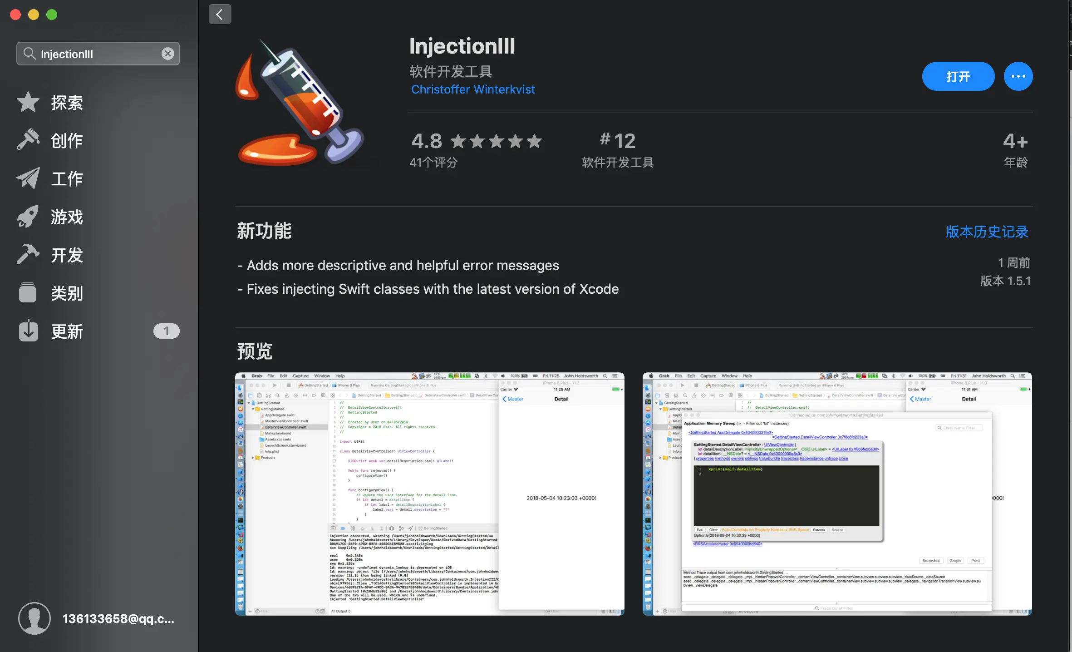Click the updates badge showing 1
Image resolution: width=1072 pixels, height=652 pixels.
click(166, 331)
